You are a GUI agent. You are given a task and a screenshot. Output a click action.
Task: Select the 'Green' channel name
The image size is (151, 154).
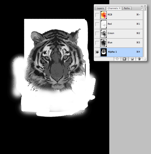[111, 33]
